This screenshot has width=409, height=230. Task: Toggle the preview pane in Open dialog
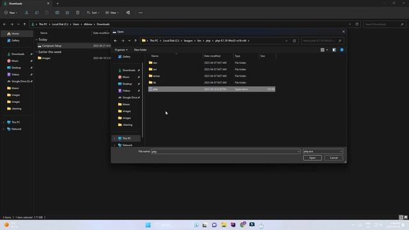(x=334, y=50)
